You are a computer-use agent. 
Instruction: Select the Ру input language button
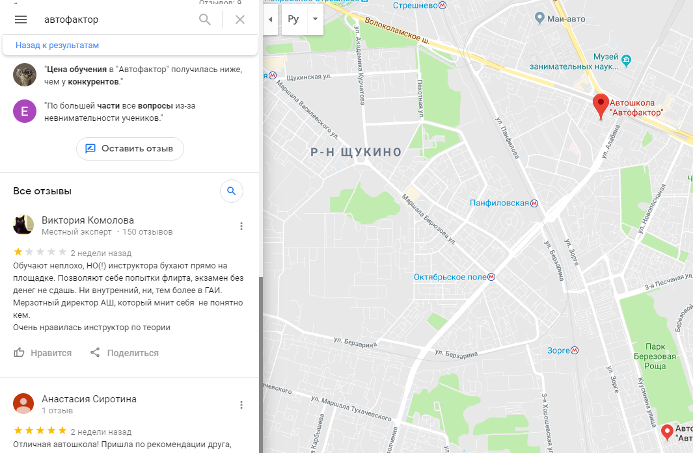pyautogui.click(x=293, y=19)
